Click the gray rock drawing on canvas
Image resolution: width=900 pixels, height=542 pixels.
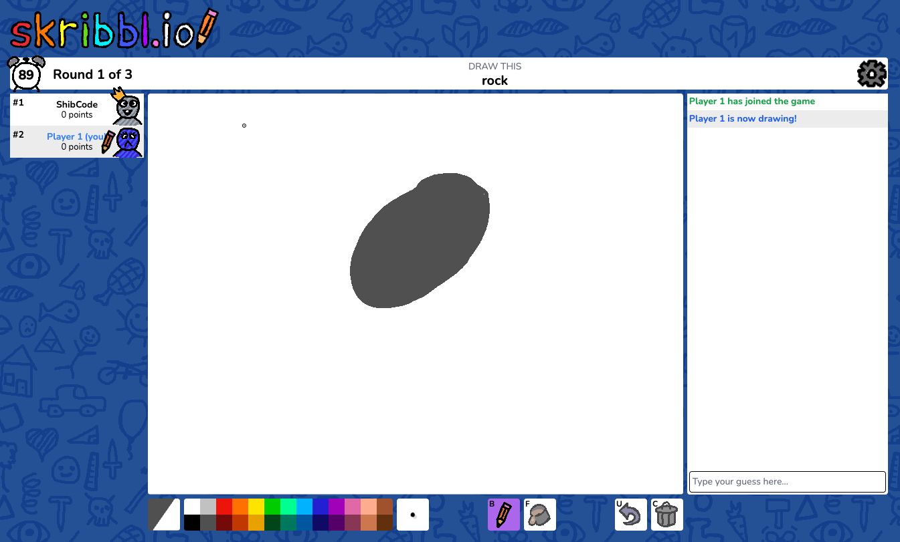(x=418, y=242)
